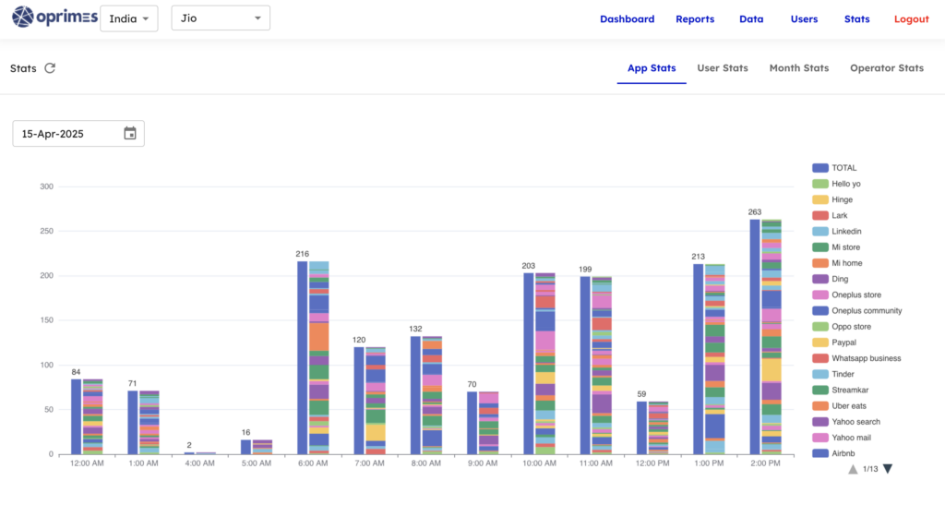This screenshot has height=517, width=945.
Task: Open the calendar date picker icon
Action: point(129,133)
